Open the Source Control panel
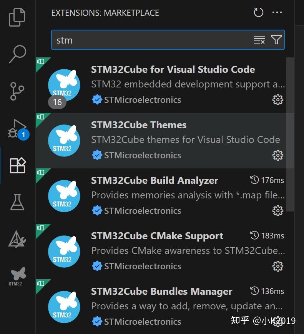304x334 pixels. tap(17, 91)
